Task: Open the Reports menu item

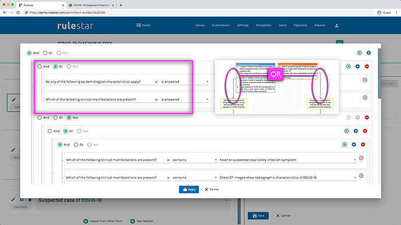Action: 319,25
